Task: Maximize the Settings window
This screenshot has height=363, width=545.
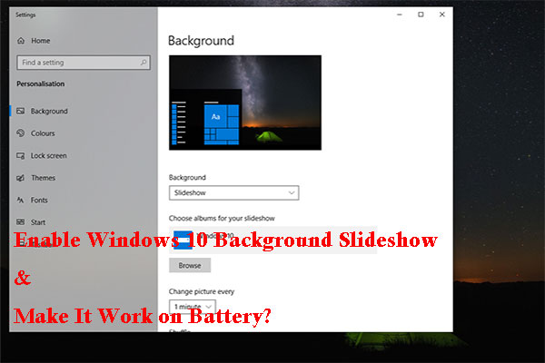Action: click(x=421, y=15)
